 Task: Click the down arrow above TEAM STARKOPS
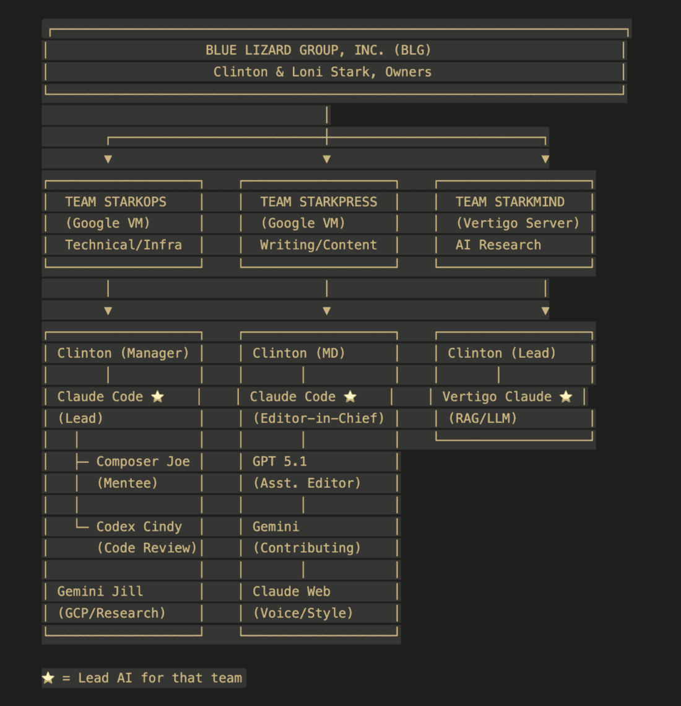click(x=108, y=159)
